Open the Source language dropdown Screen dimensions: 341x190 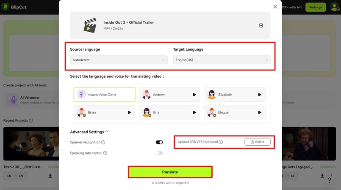click(x=119, y=60)
